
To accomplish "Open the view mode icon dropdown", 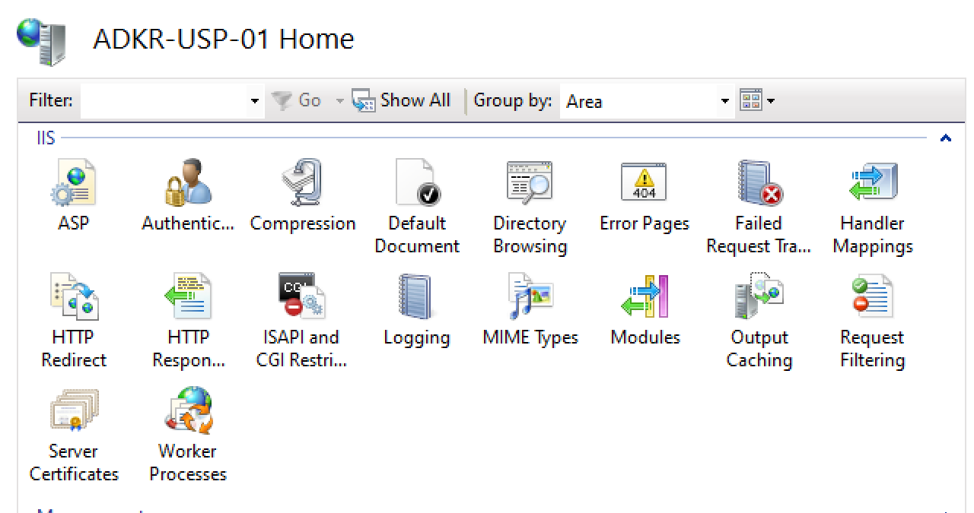I will click(758, 100).
